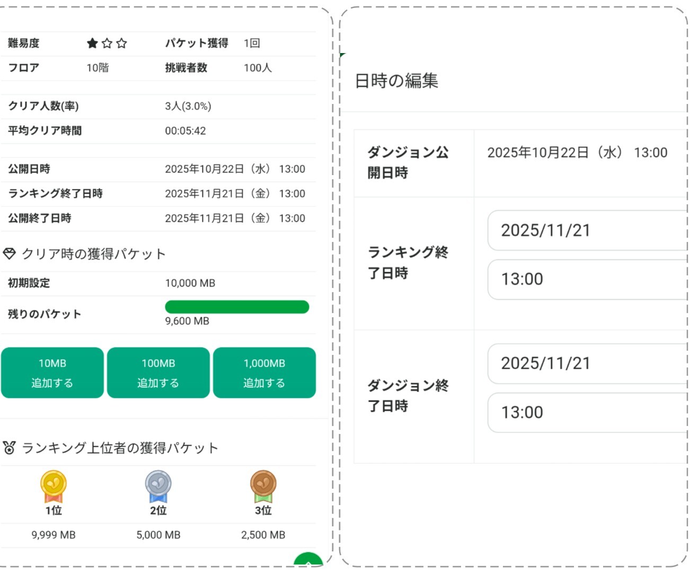Viewport: 690px width, 573px height.
Task: Click the ダンジョン公開日時 date value
Action: 577,153
